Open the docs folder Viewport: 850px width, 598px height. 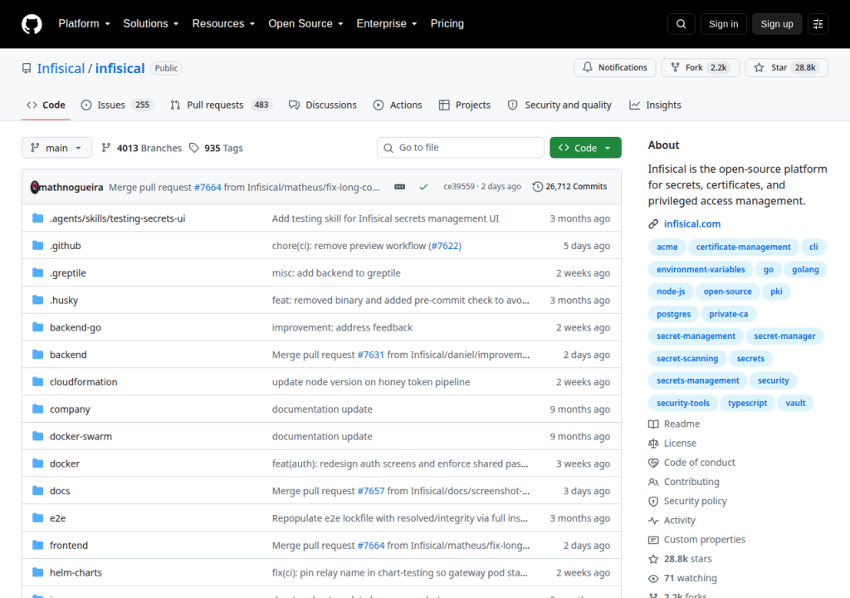(x=60, y=491)
